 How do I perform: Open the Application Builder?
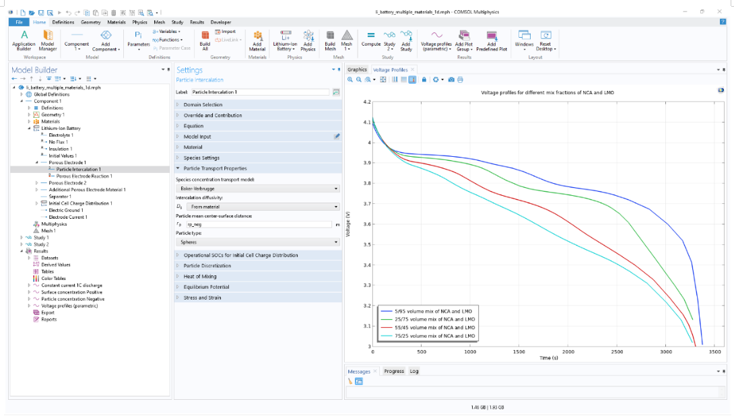coord(24,40)
